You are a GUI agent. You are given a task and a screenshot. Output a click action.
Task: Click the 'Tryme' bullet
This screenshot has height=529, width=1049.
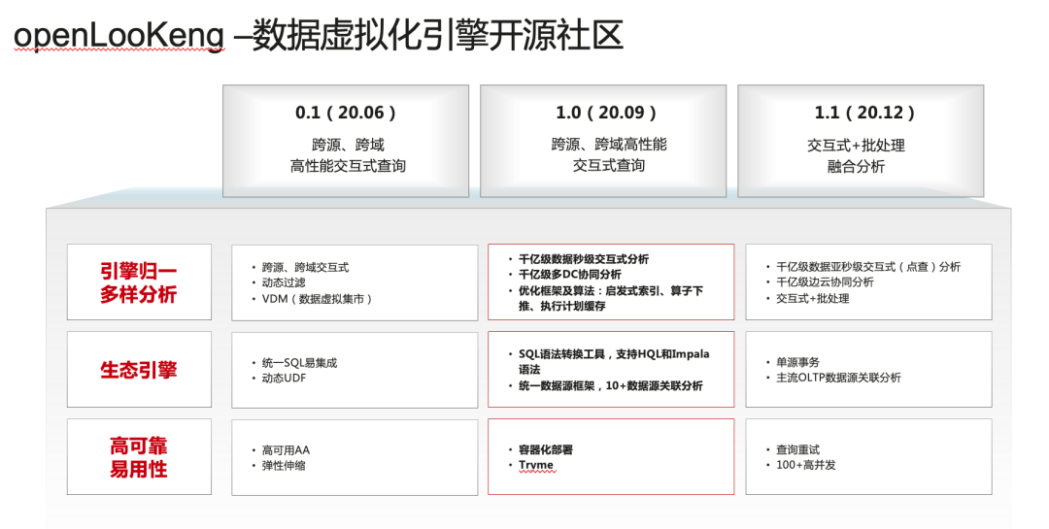(536, 465)
